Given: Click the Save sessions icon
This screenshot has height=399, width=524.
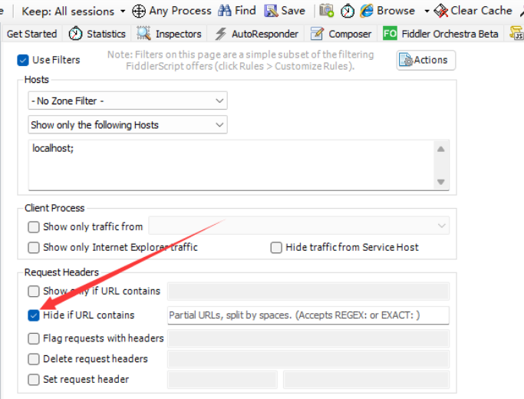Looking at the screenshot, I should point(271,11).
